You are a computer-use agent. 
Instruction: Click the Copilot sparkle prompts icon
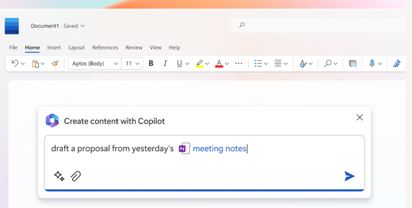click(59, 176)
